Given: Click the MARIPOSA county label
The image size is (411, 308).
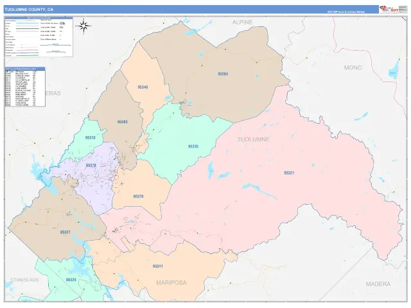Looking at the screenshot, I should (171, 282).
